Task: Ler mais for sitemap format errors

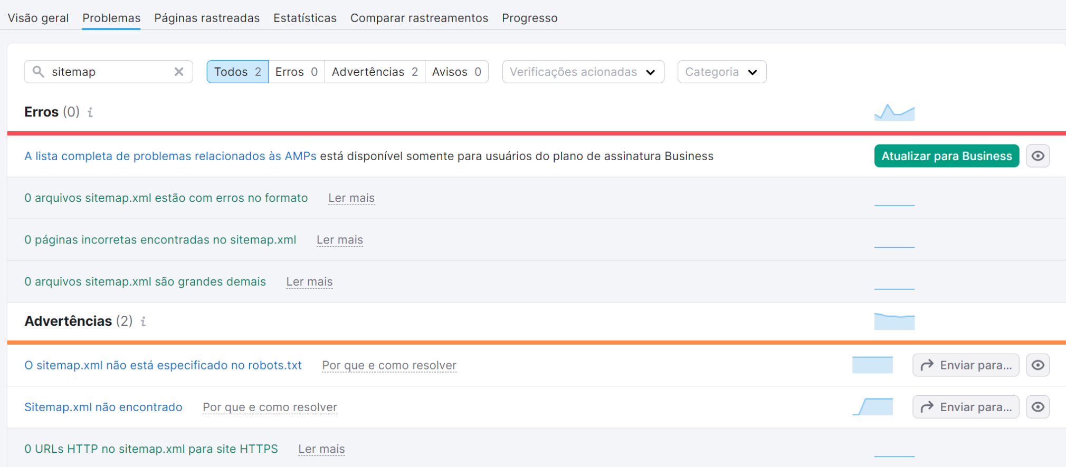Action: [351, 198]
